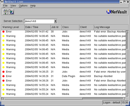Click the horizontal scrollbar thumb
The width and height of the screenshot is (130, 106).
point(43,98)
